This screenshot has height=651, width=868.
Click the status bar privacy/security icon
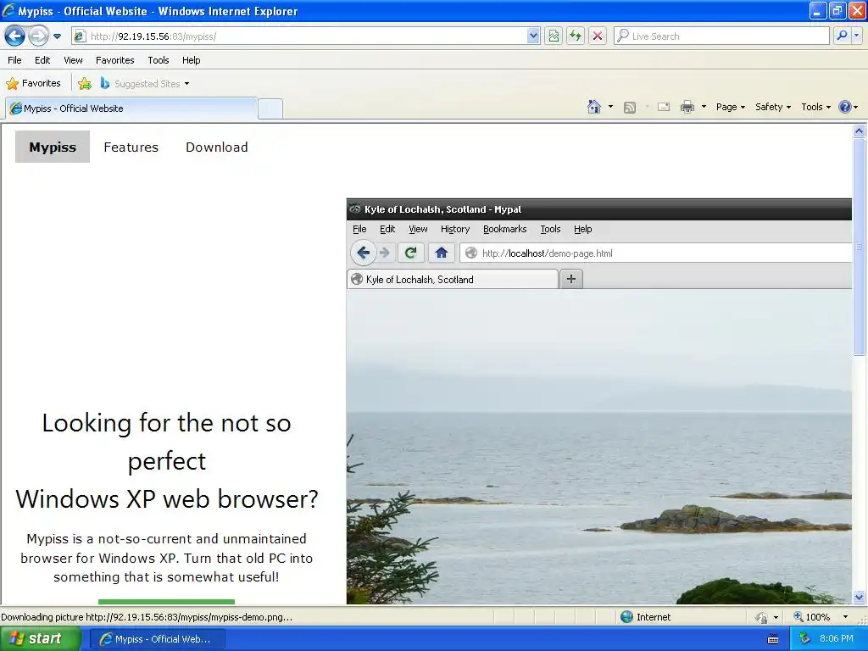point(762,617)
